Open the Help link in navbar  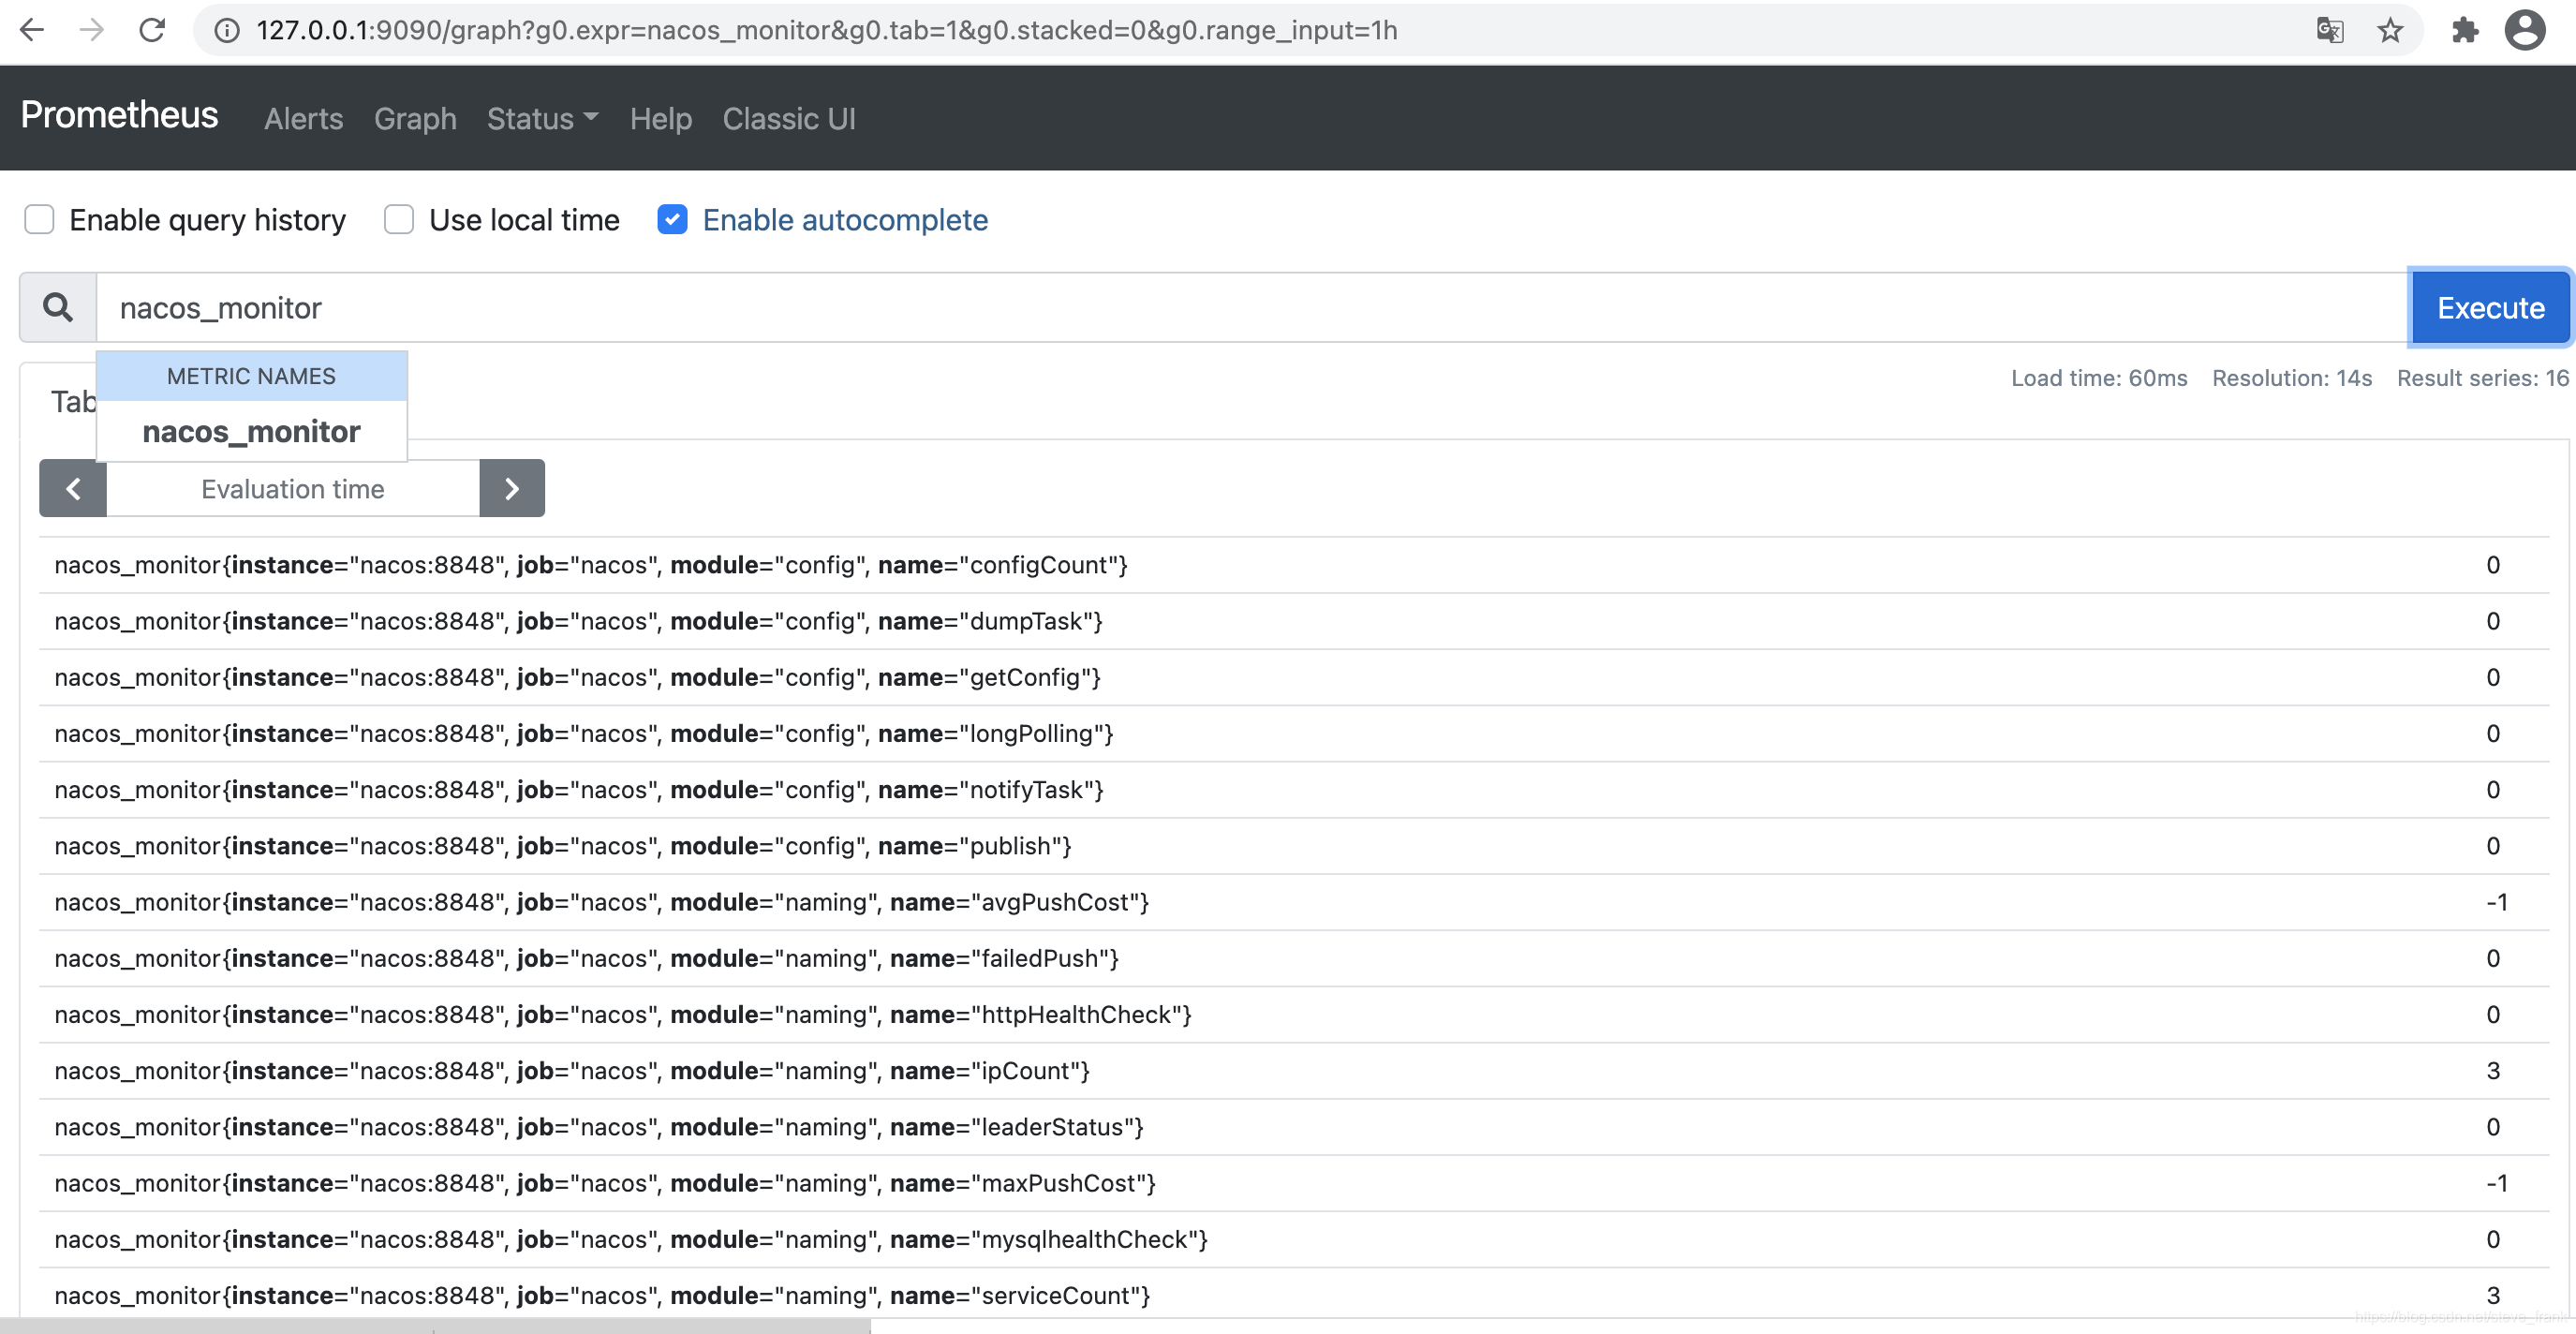(660, 118)
